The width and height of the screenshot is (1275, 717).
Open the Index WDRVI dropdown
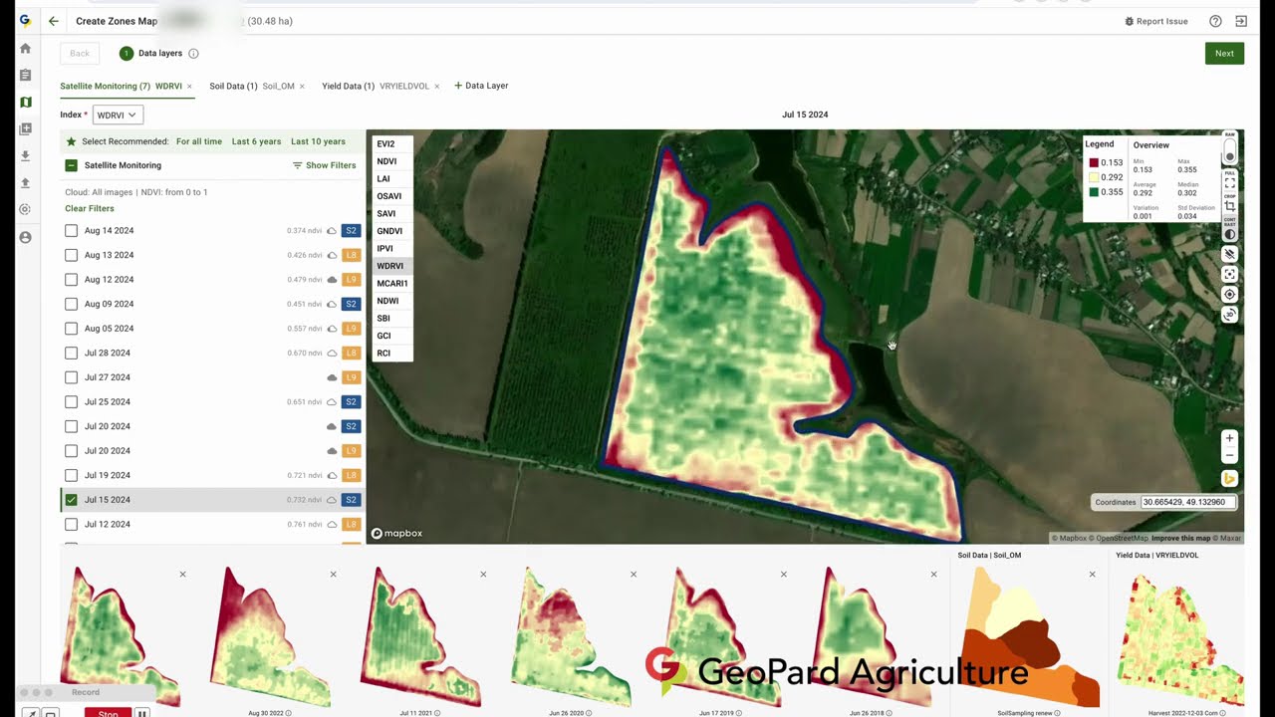118,115
